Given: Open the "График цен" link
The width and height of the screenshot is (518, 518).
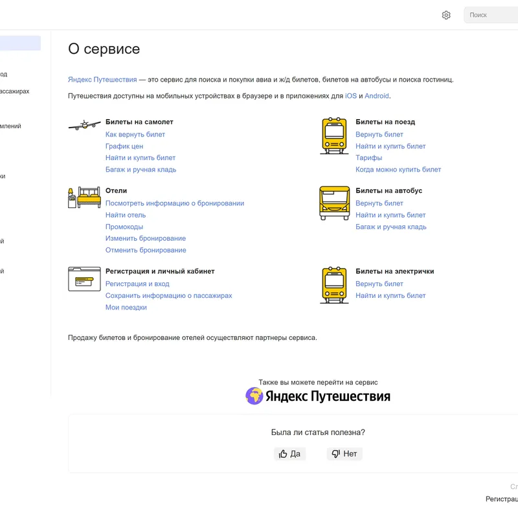Looking at the screenshot, I should tap(124, 146).
